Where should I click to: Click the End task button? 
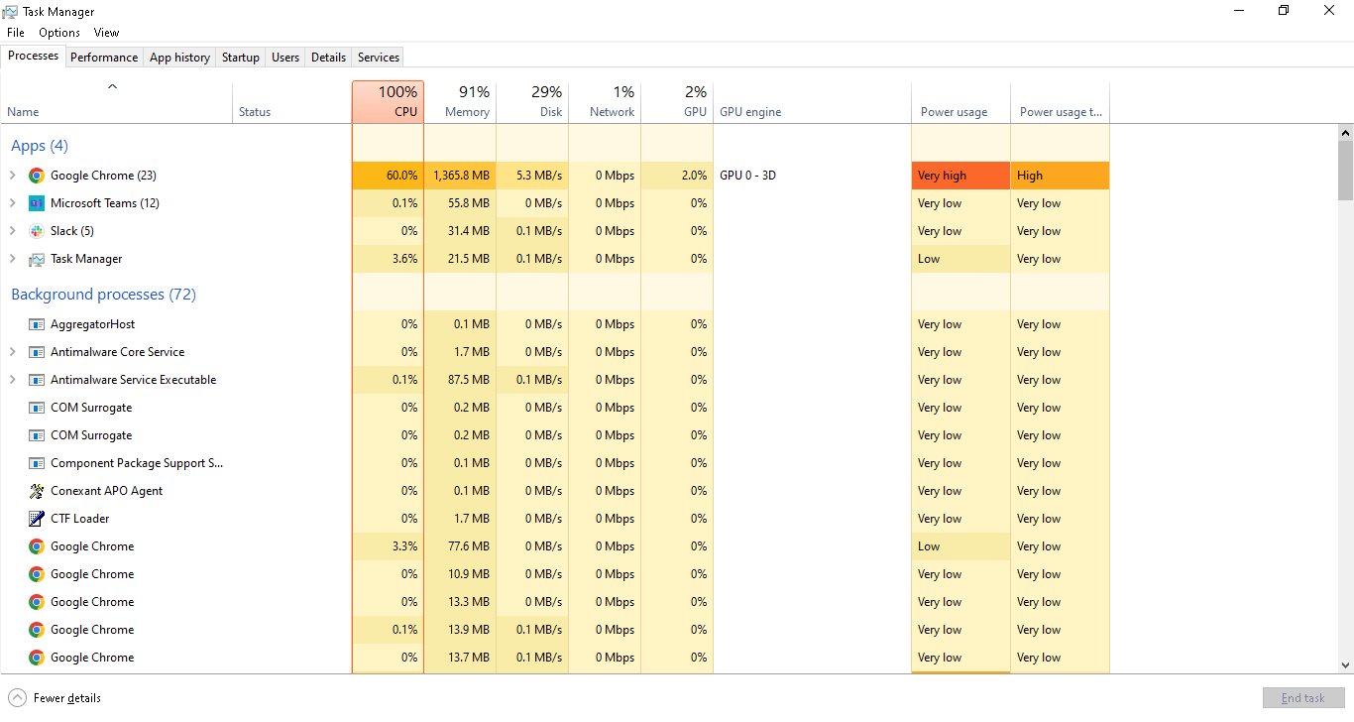tap(1302, 698)
